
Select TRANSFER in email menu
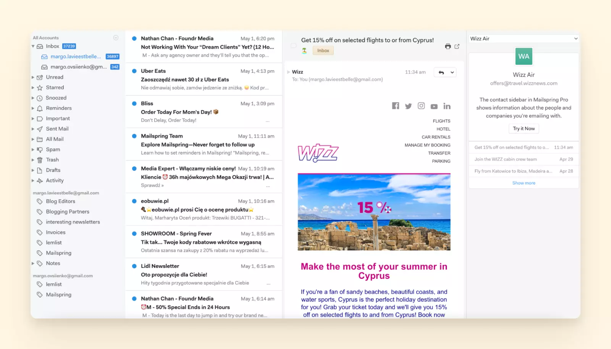tap(439, 153)
